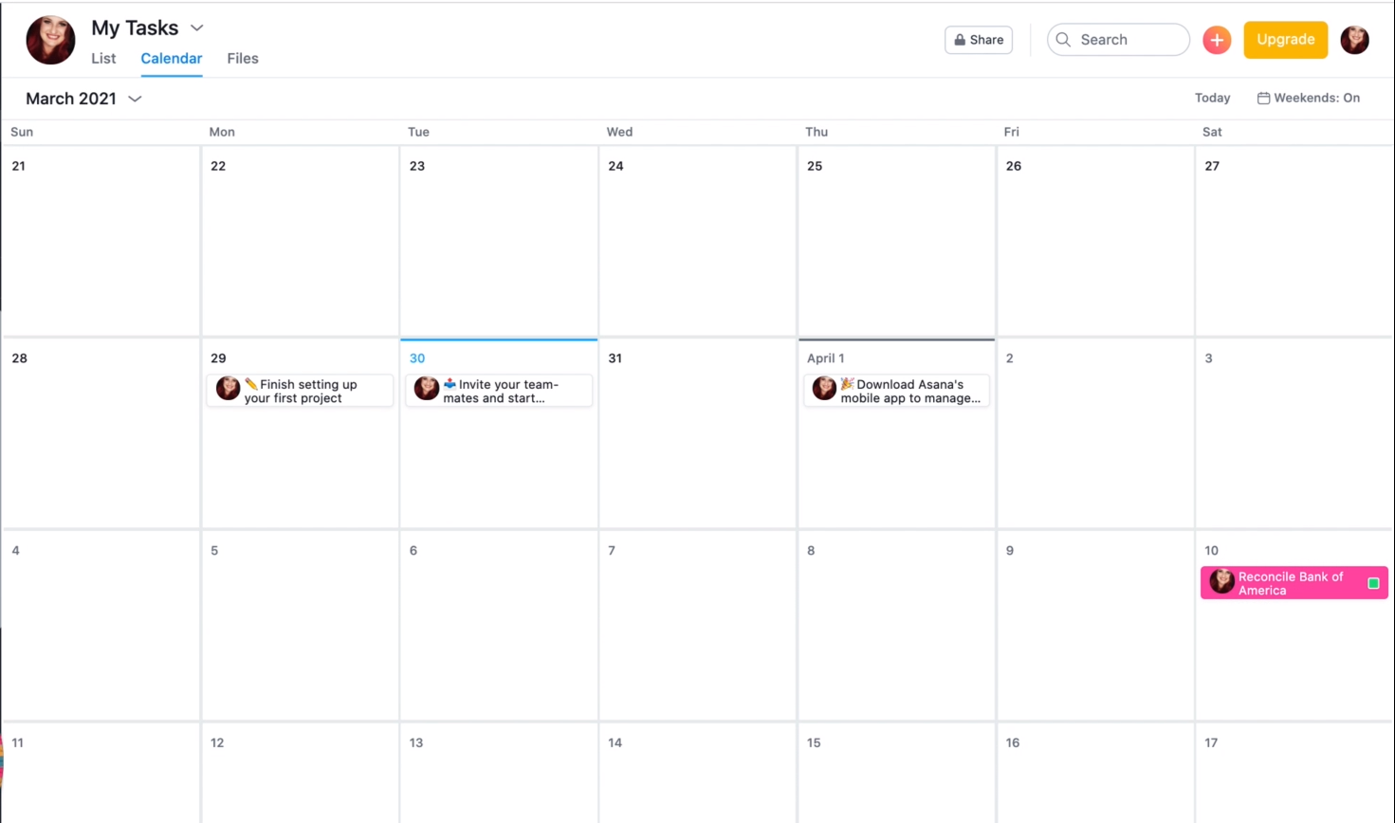Switch to the List tab

103,58
